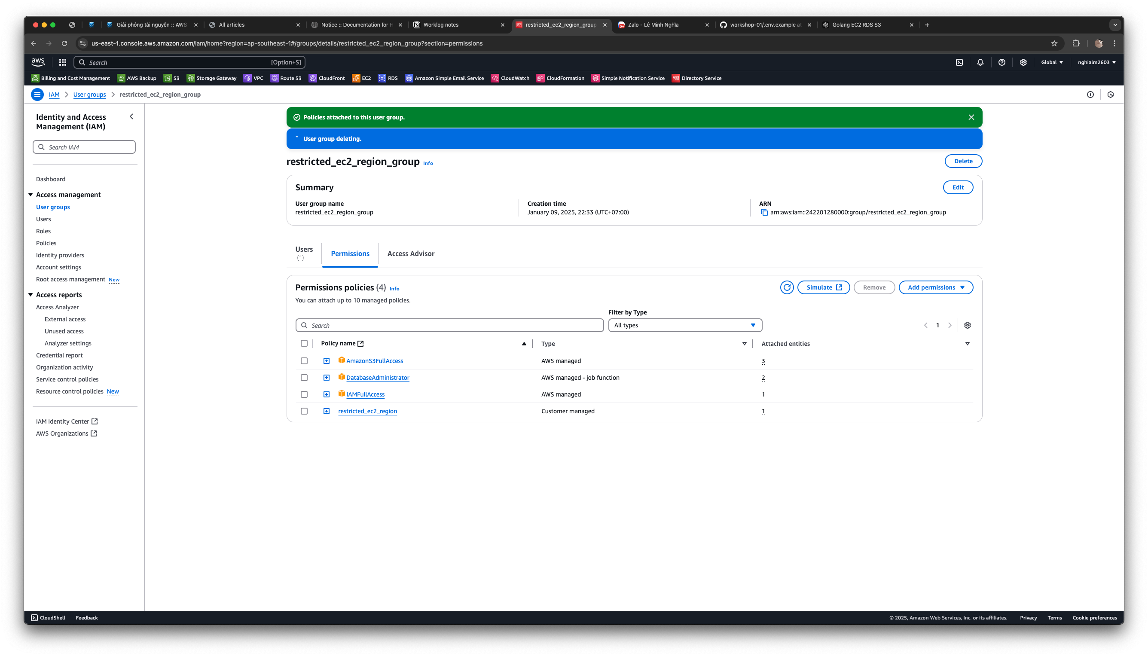Copy the group ARN to clipboard
This screenshot has width=1148, height=656.
coord(764,212)
